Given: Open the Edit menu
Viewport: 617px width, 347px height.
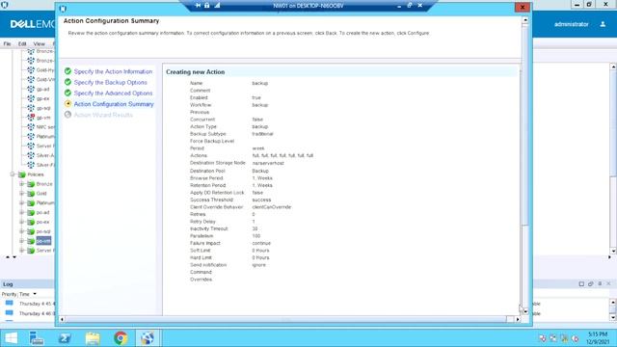Looking at the screenshot, I should point(22,43).
